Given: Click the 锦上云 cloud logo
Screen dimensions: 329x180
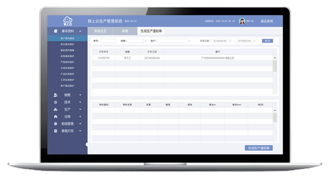Looking at the screenshot, I should click(x=68, y=21).
